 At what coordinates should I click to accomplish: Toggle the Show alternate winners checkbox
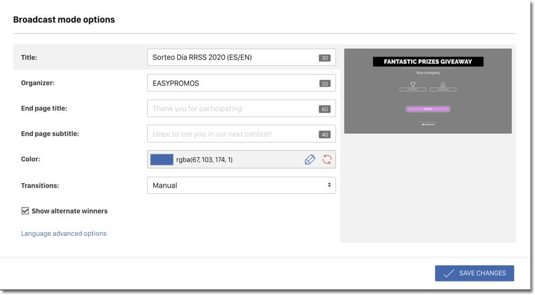tap(25, 210)
